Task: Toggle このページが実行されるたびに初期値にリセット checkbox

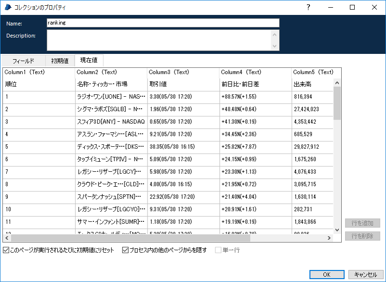Action: [6, 250]
